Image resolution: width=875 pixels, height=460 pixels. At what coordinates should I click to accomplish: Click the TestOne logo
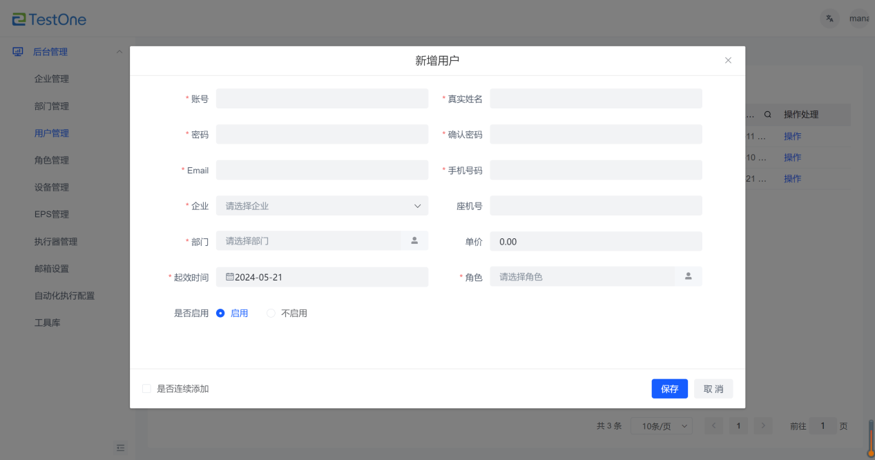(x=49, y=19)
